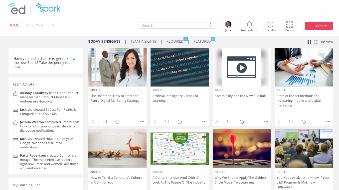This screenshot has height=190, width=339.
Task: Open the ellipsis menu on the Golden Circle article
Action: 266,190
